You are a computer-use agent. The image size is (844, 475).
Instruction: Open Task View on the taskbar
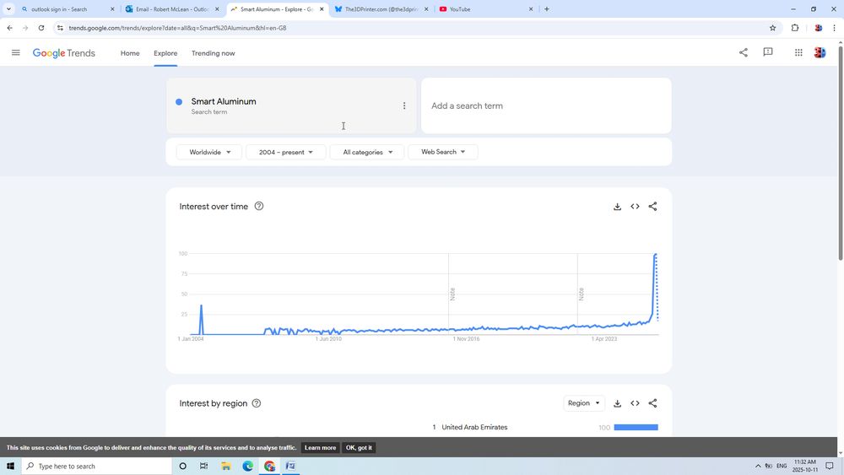pos(203,466)
